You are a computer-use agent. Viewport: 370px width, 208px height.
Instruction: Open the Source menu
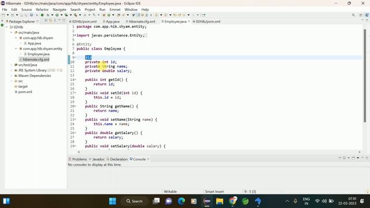(27, 9)
